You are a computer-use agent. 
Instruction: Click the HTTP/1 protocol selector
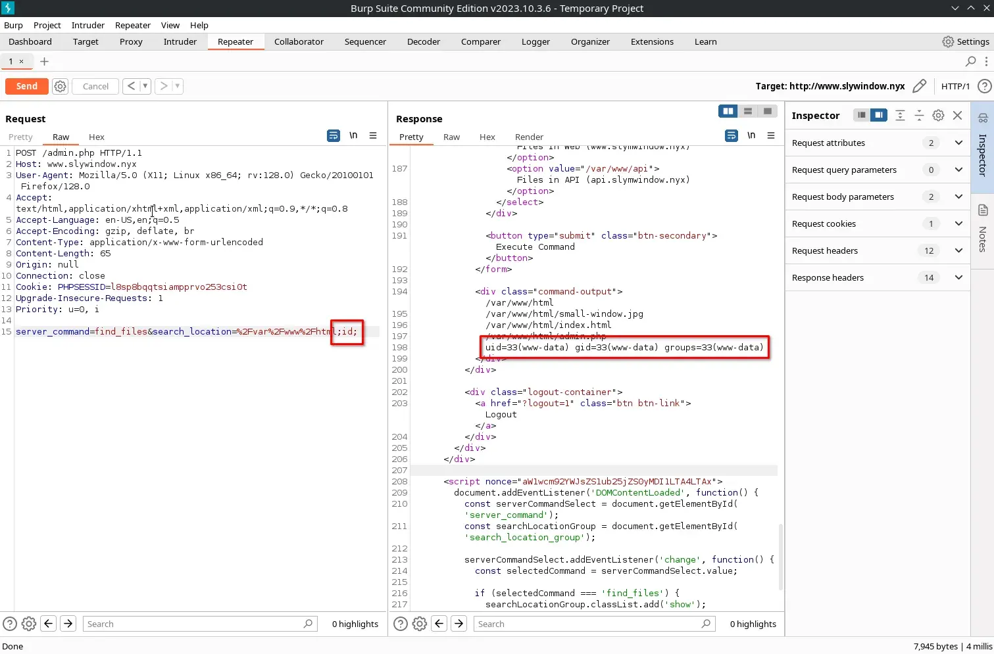tap(955, 86)
